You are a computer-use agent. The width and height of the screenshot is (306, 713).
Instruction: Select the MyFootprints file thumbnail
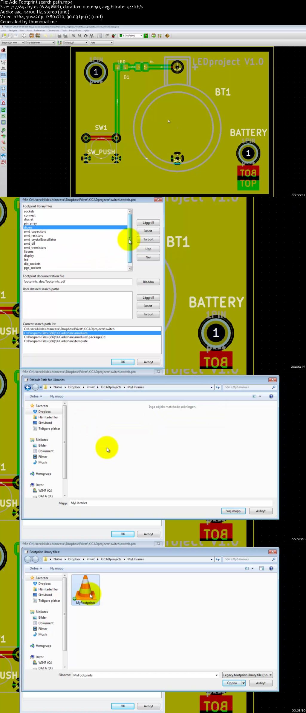point(85,590)
